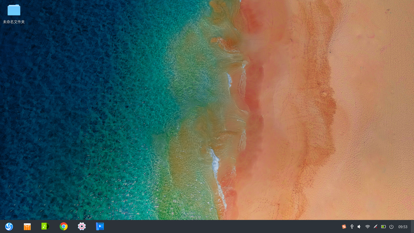This screenshot has height=233, width=414.
Task: Open the Wi-Fi network tray icon
Action: tap(368, 227)
